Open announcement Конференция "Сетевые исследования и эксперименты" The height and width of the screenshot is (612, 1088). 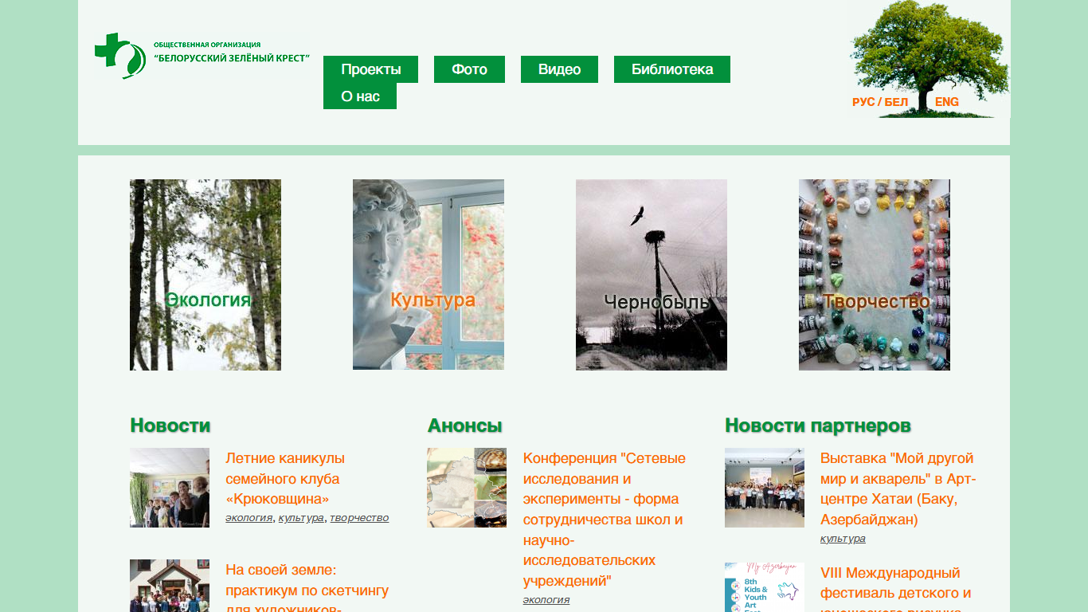[605, 520]
